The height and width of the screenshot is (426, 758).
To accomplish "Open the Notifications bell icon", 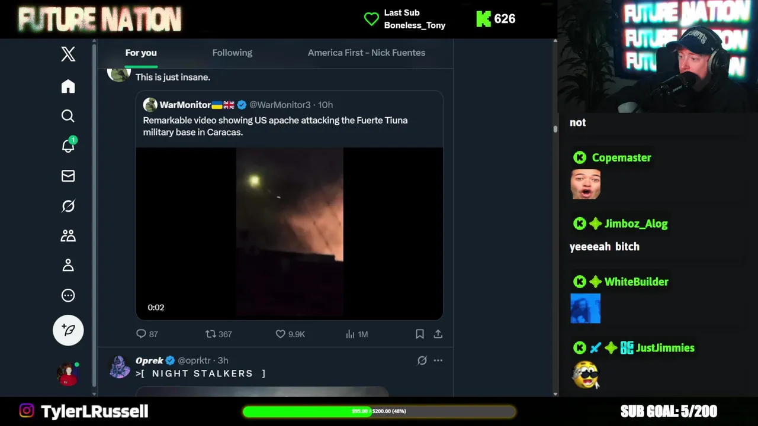I will tap(68, 146).
